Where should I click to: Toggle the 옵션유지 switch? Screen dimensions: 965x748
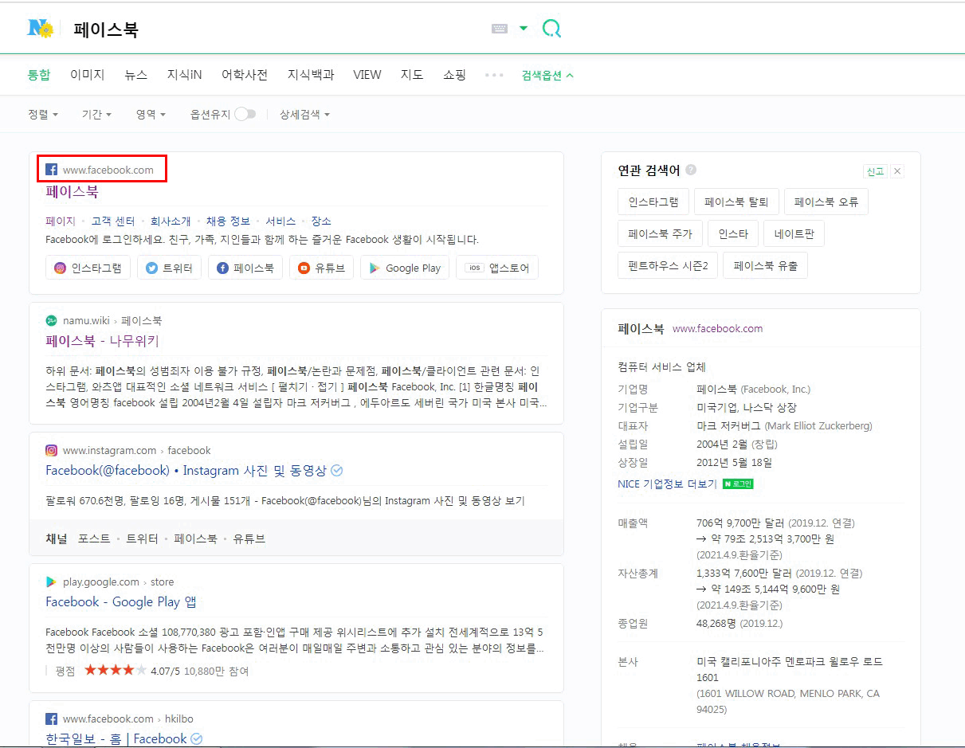pyautogui.click(x=245, y=114)
